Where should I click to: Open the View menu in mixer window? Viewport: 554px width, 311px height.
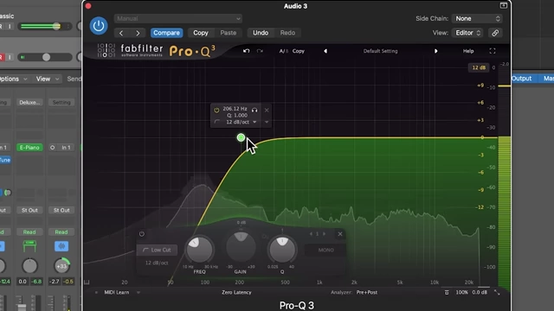coord(47,79)
